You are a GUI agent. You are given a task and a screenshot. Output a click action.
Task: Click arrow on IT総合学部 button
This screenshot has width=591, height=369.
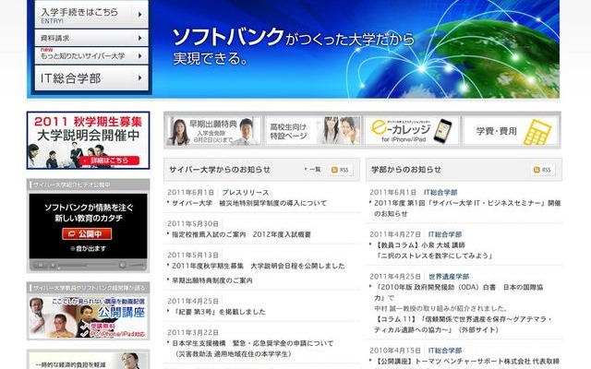point(139,77)
